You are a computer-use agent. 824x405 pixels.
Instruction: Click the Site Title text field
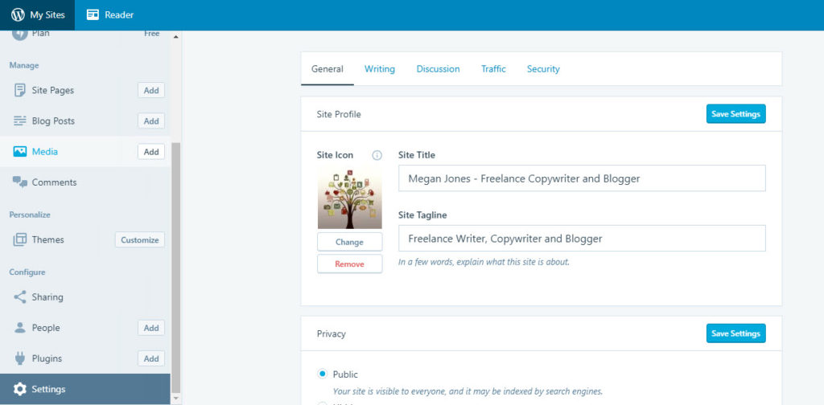click(581, 178)
